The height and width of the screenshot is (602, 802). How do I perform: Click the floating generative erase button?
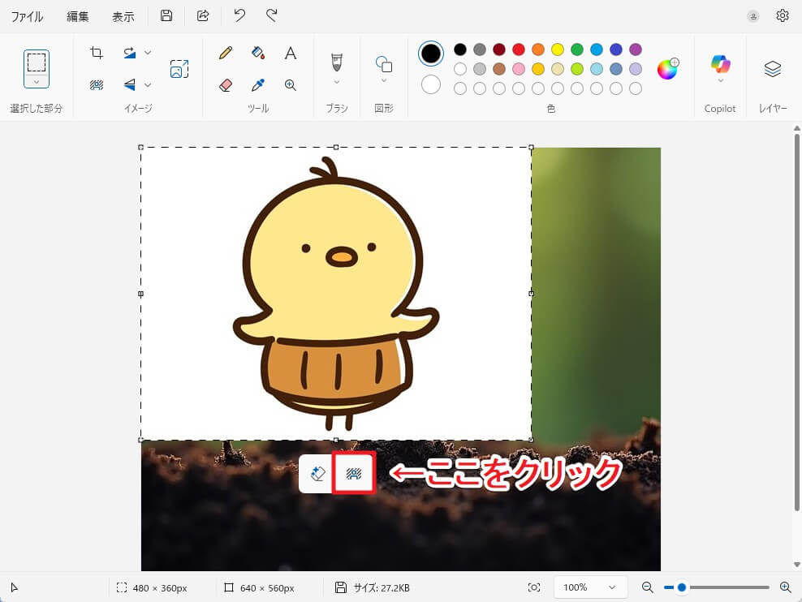tap(317, 474)
